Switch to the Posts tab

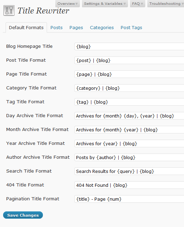coord(56,27)
